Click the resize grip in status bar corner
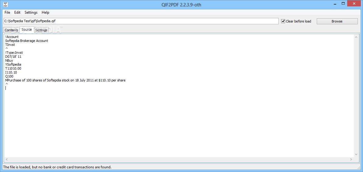363x172 pixels. (359, 167)
